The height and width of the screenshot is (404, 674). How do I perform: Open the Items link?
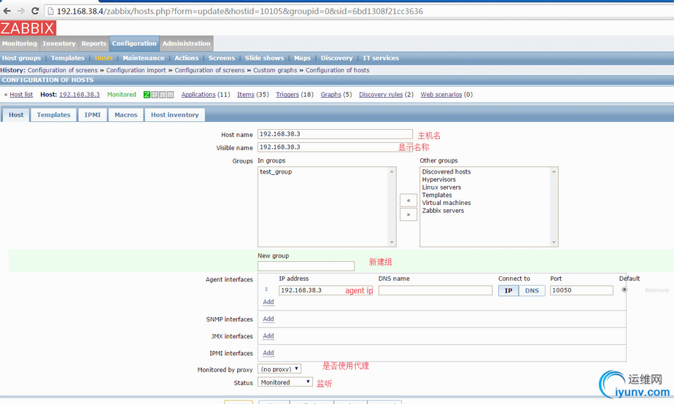[246, 95]
